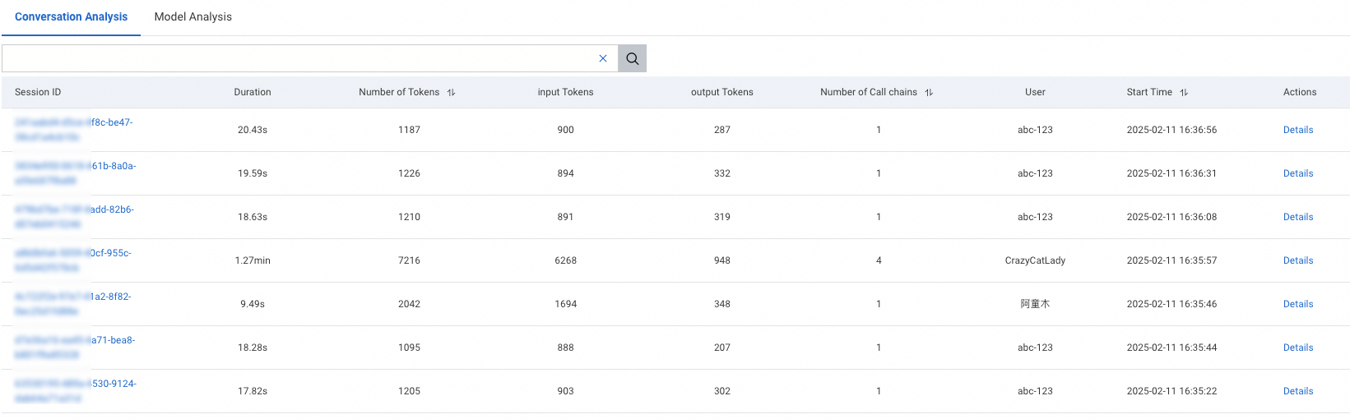Open Details for the 16:35:44 session

1297,348
